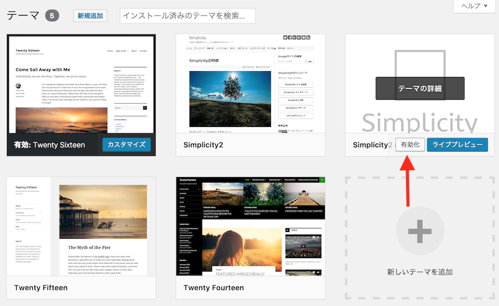Click the Twenty Fifteen theme name
The width and height of the screenshot is (499, 306).
(x=41, y=287)
